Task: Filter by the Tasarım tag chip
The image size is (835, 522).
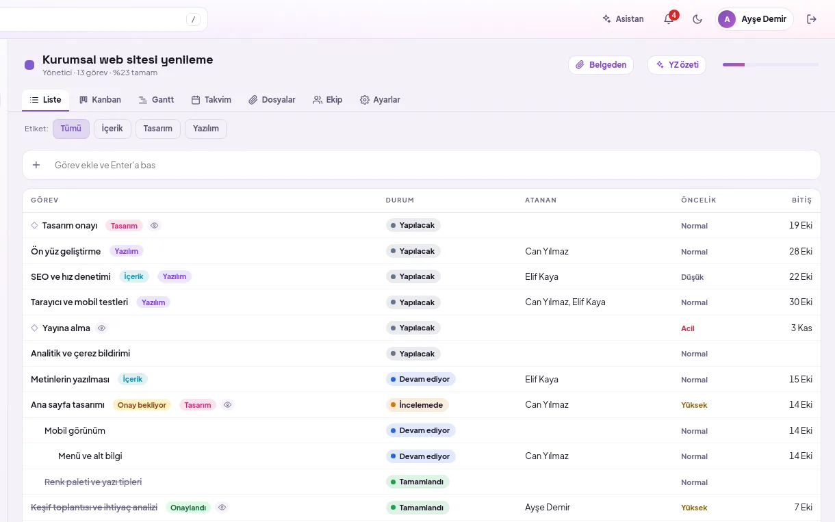Action: 158,129
